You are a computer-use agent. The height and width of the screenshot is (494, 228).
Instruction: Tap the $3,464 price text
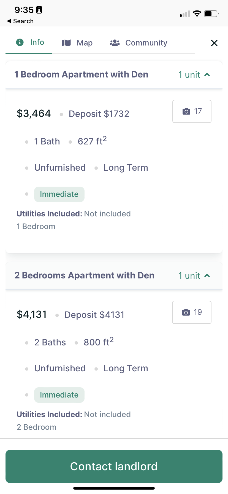[x=34, y=114]
